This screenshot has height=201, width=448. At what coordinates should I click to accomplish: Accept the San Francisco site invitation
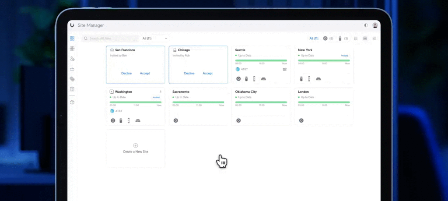(145, 73)
